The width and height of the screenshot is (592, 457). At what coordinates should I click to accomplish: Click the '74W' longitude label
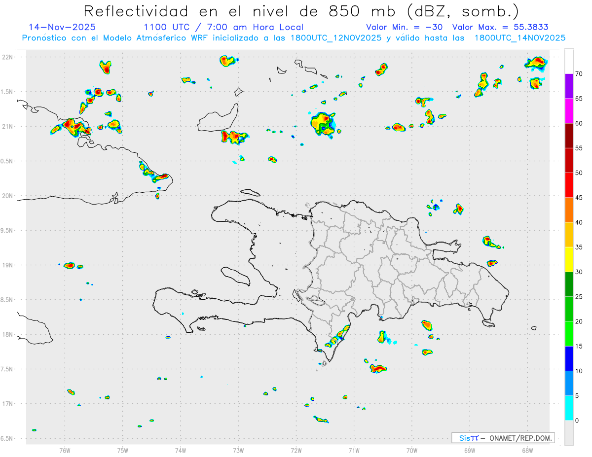(180, 450)
